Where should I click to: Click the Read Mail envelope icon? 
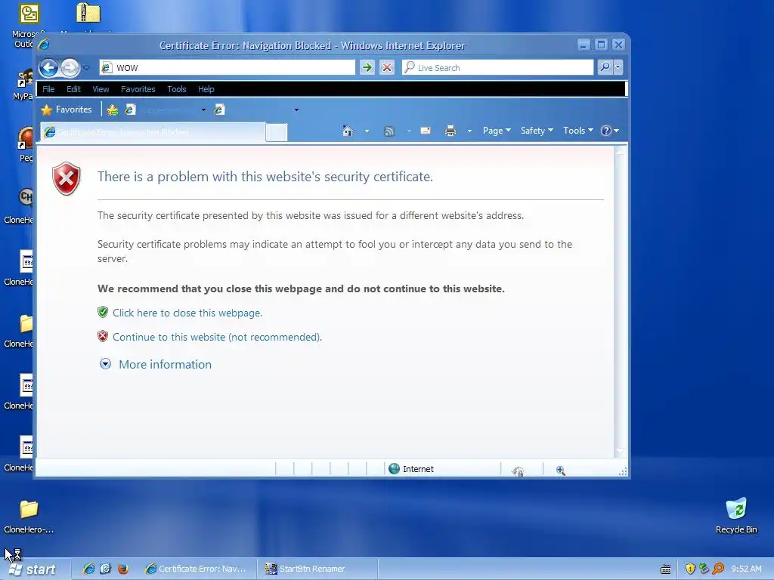[x=426, y=131]
